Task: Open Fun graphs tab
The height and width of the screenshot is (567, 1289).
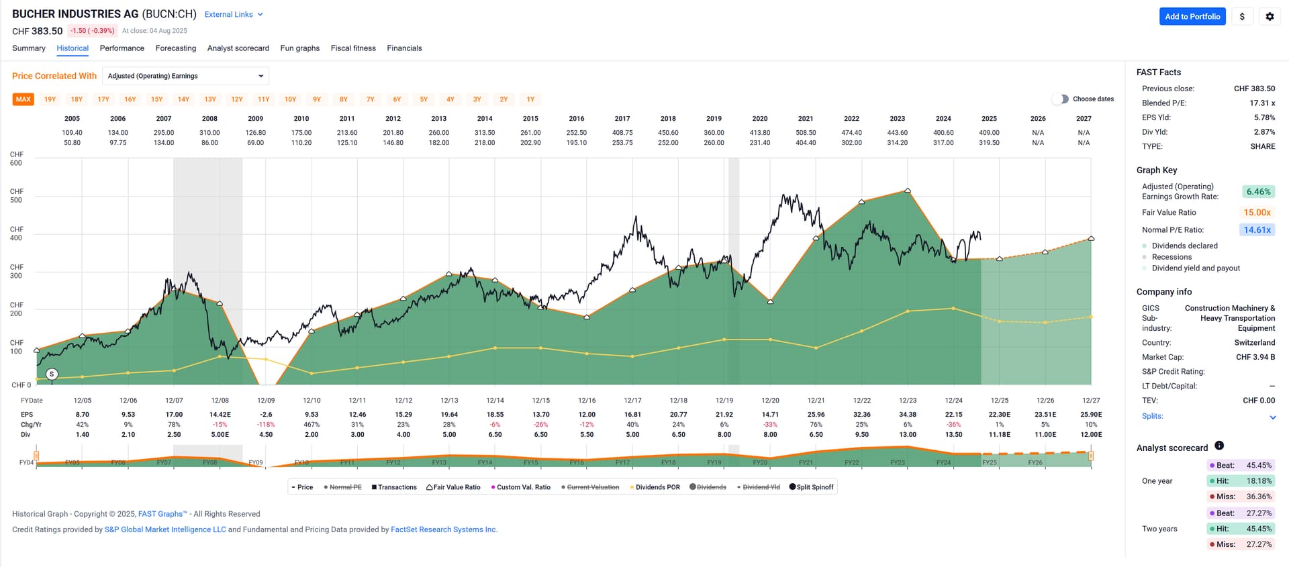Action: (300, 48)
